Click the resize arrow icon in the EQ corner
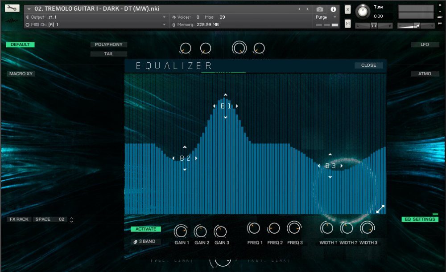The height and width of the screenshot is (272, 446). point(380,208)
